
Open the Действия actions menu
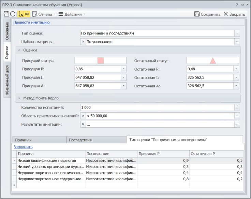pyautogui.click(x=72, y=14)
